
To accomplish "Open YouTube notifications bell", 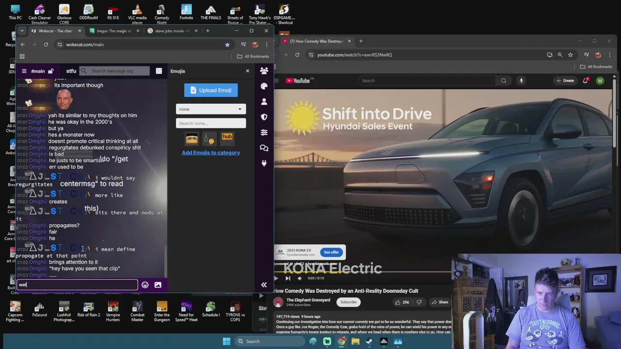I will click(586, 81).
